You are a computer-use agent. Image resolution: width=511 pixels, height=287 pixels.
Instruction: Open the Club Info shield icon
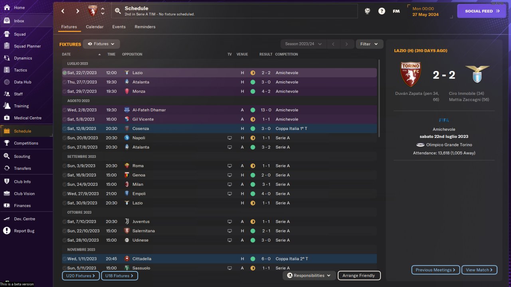(x=7, y=182)
